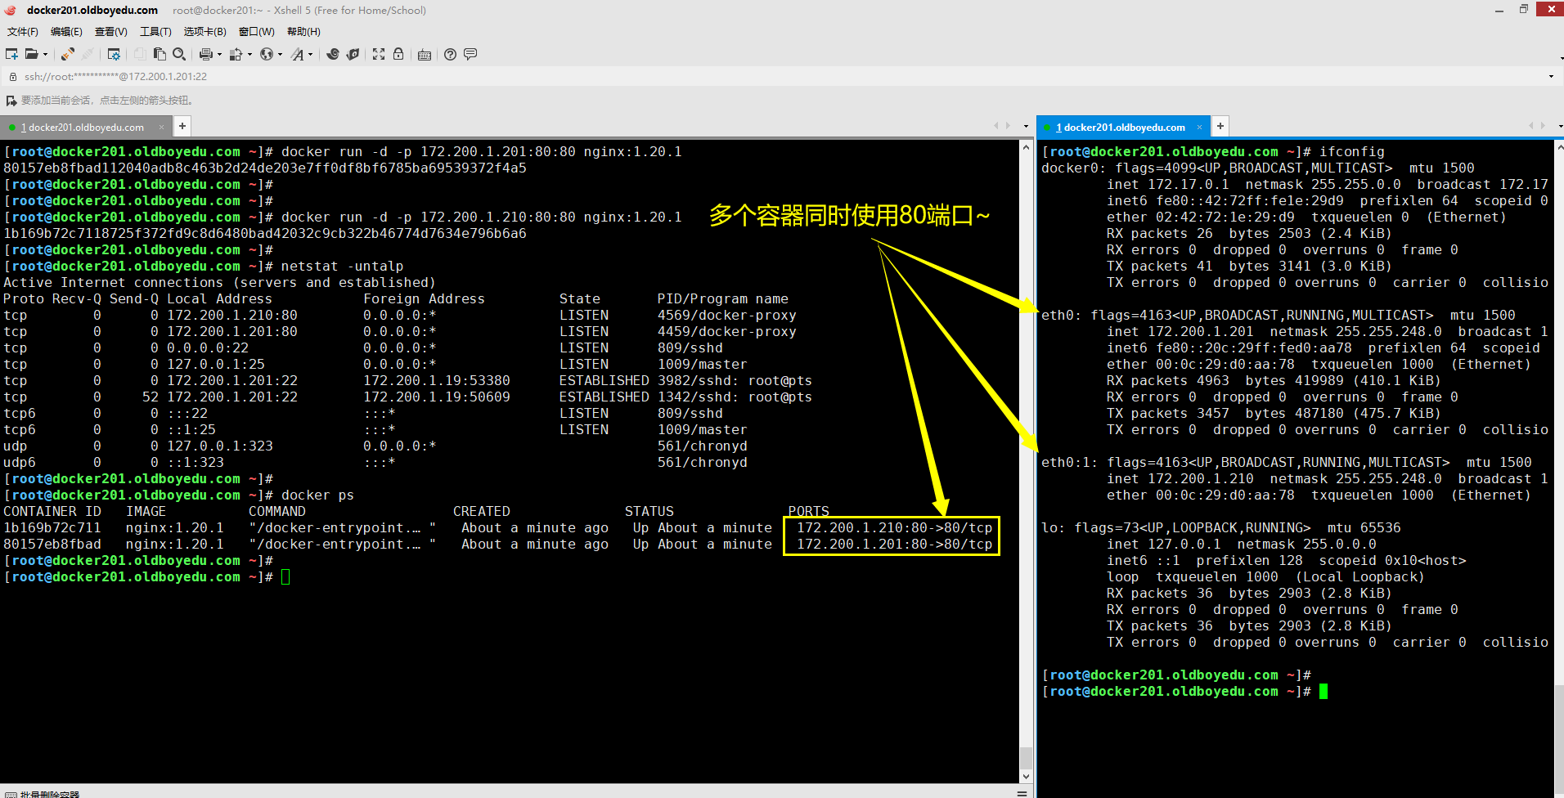
Task: Open Help question mark icon
Action: pos(450,54)
